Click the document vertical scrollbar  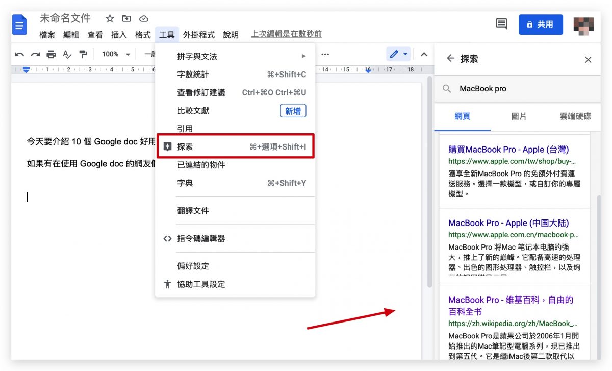tap(429, 181)
